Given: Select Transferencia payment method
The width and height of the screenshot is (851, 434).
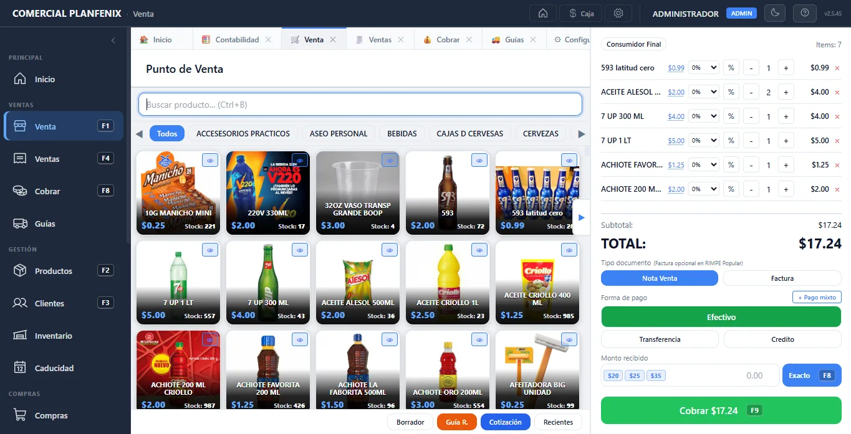Looking at the screenshot, I should click(660, 339).
